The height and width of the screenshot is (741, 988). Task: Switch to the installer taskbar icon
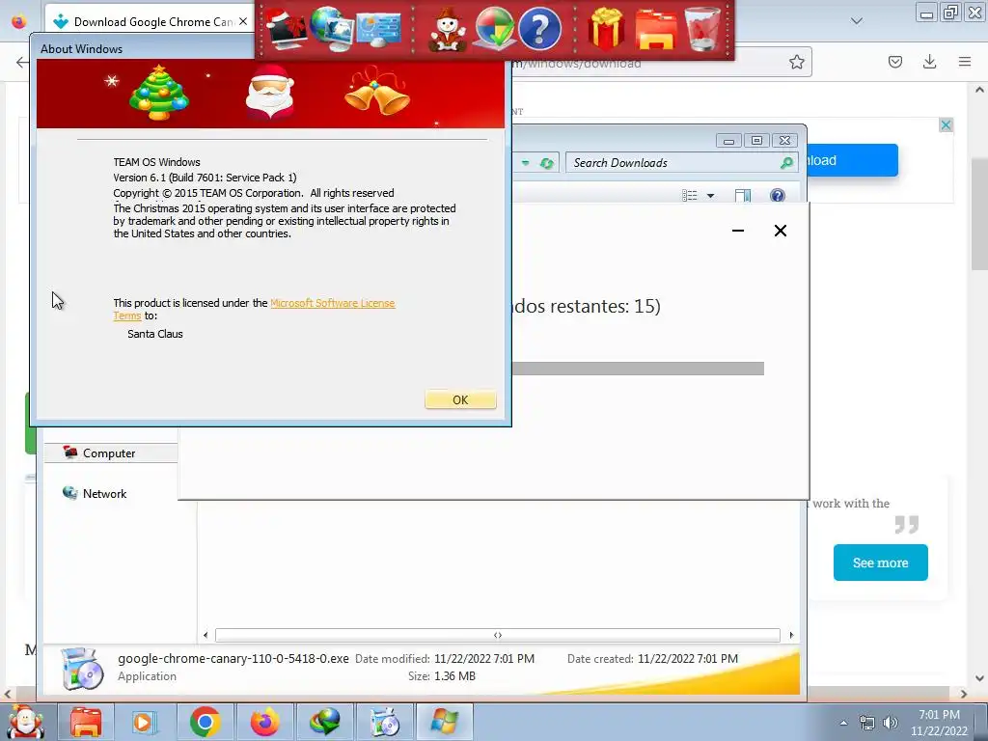[x=384, y=722]
